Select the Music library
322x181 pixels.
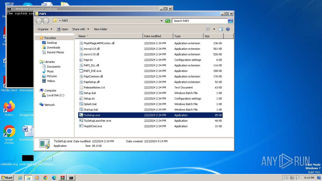(x=50, y=71)
